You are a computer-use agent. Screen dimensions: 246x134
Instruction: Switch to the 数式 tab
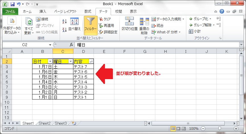point(88,12)
